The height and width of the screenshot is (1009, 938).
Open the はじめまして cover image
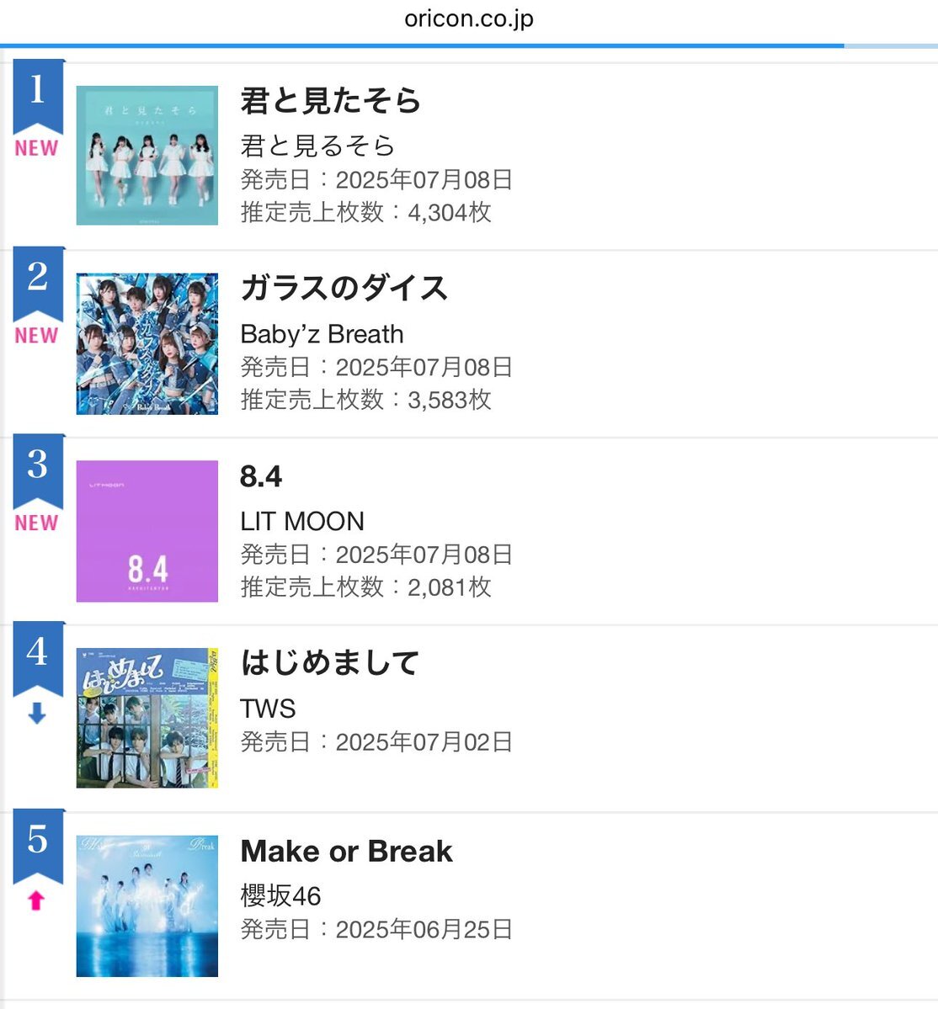pos(147,718)
